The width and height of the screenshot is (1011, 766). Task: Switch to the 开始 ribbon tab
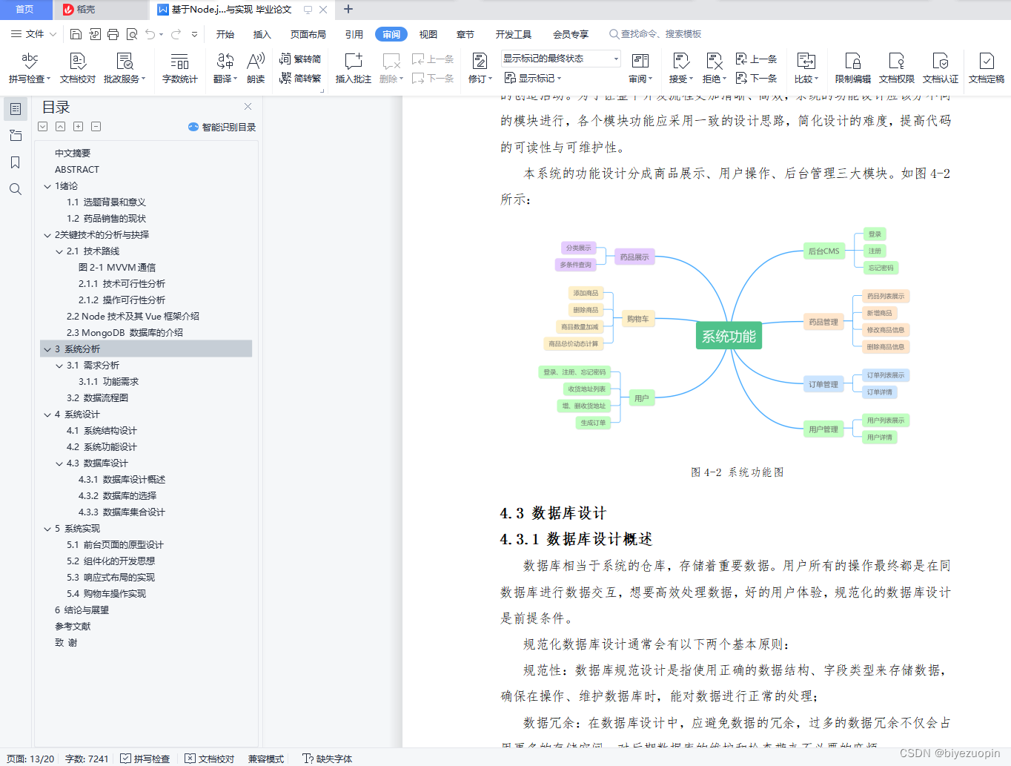click(225, 34)
